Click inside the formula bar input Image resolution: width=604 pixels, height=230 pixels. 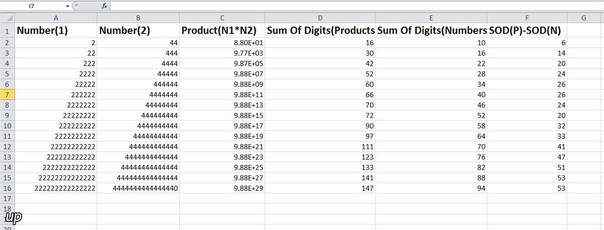pyautogui.click(x=356, y=6)
